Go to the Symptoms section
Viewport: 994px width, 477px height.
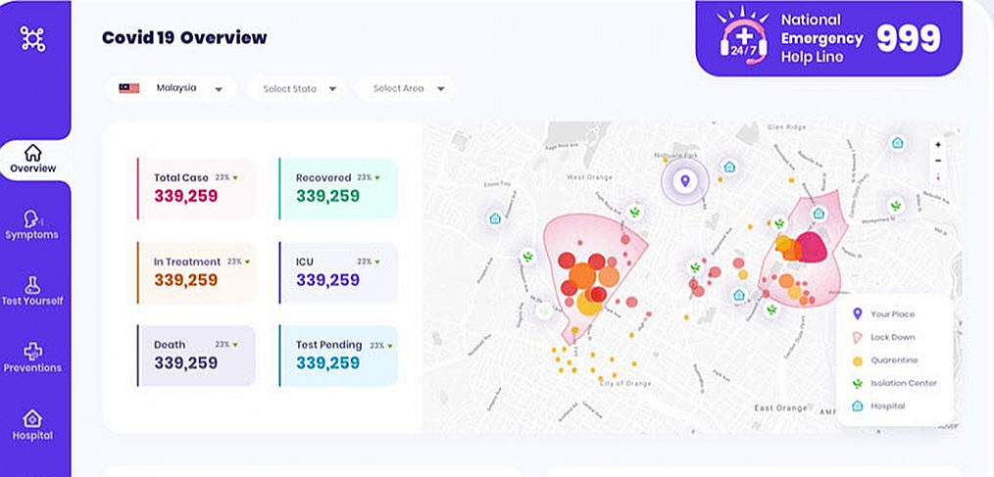pyautogui.click(x=31, y=225)
